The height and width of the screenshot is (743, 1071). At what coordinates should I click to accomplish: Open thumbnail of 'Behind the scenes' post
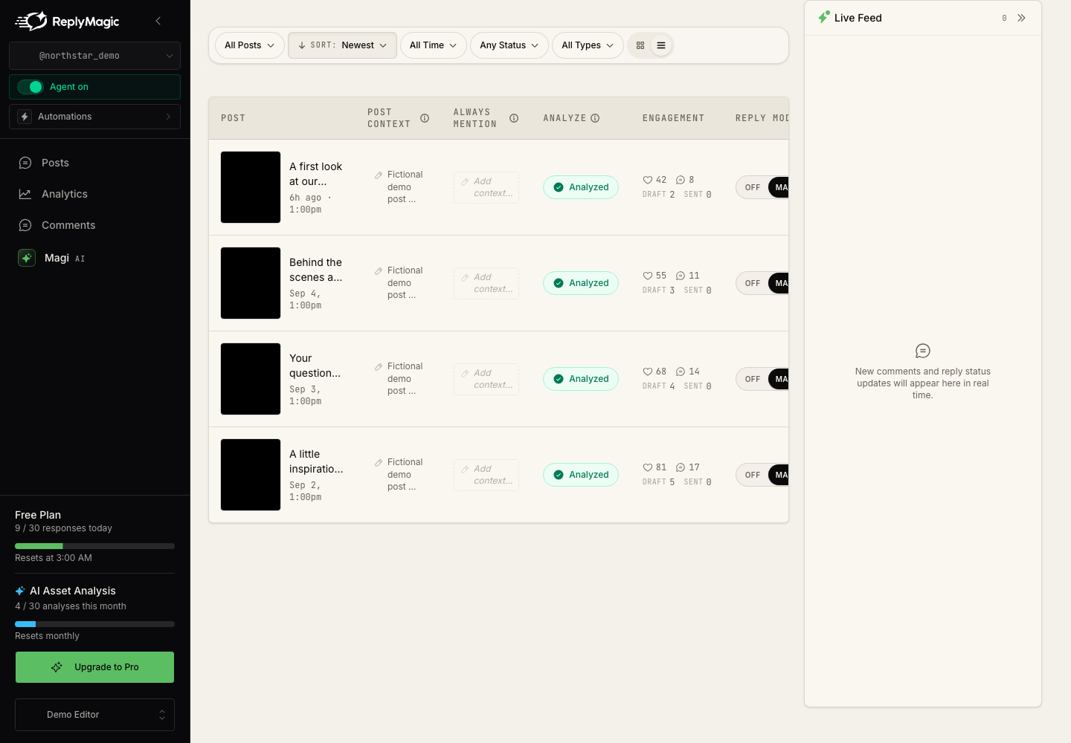click(x=251, y=283)
